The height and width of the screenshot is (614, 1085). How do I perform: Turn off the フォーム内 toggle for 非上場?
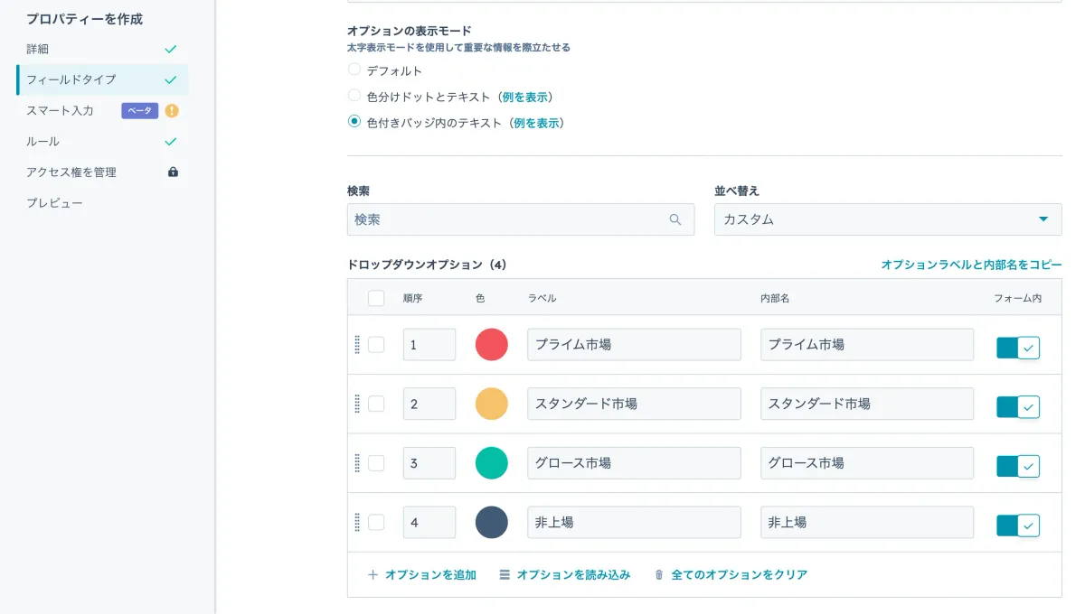click(x=1016, y=522)
